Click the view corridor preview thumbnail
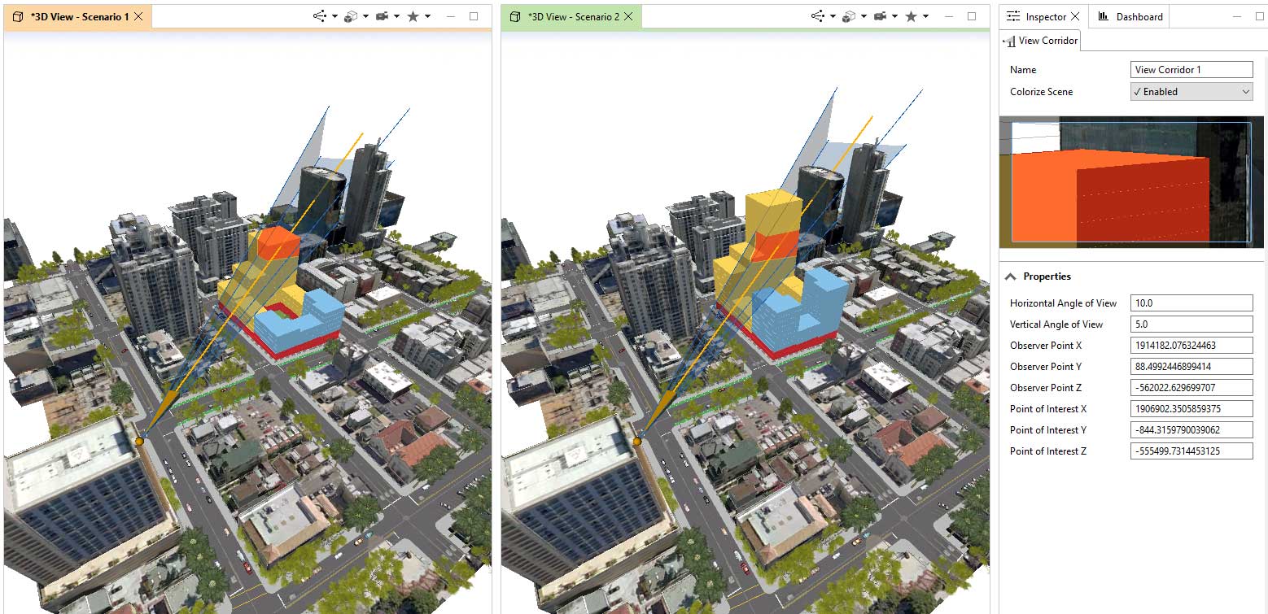1268x614 pixels. coord(1131,182)
